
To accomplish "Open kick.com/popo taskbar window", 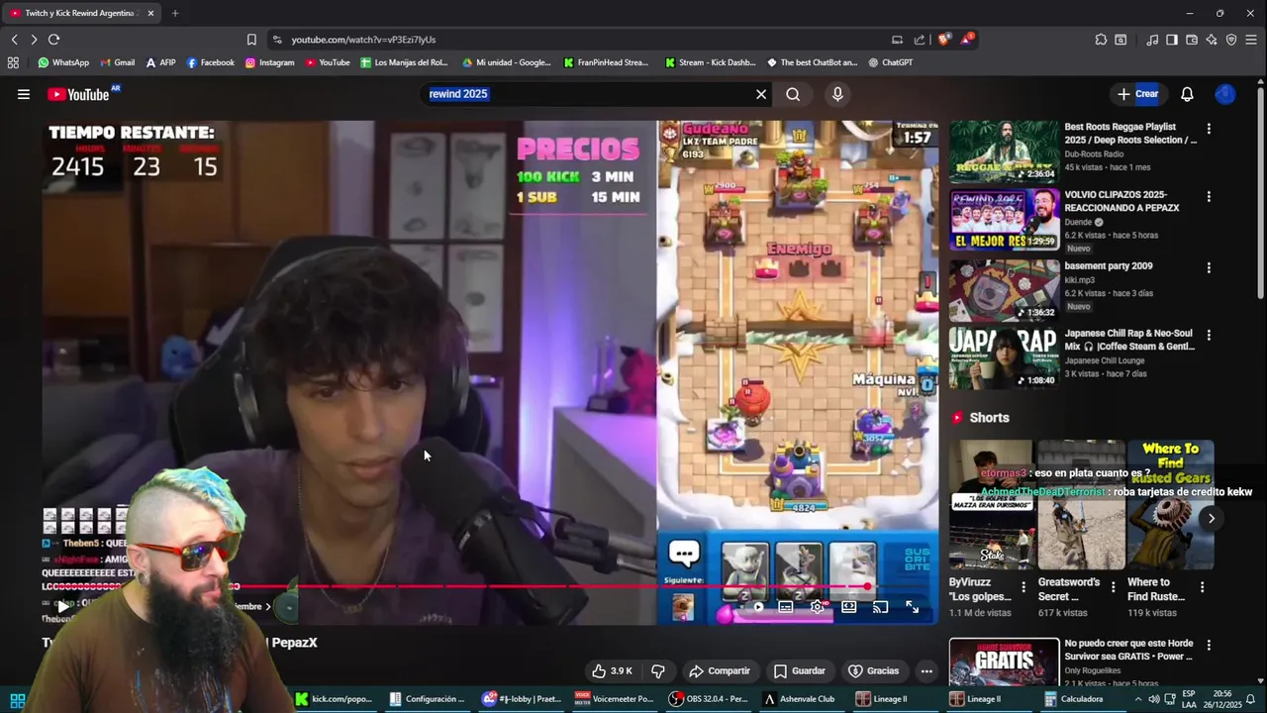I will pyautogui.click(x=335, y=699).
